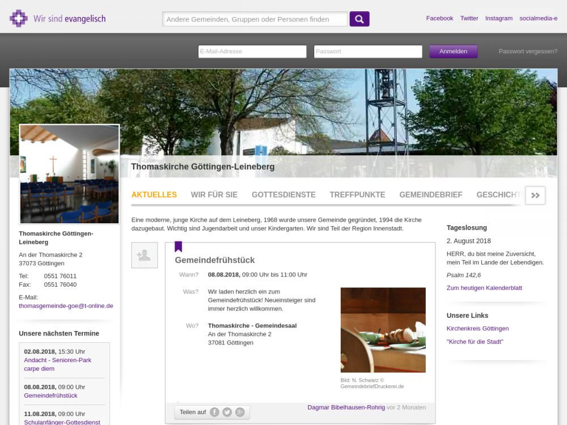Click the church interior profile photo
Image resolution: width=567 pixels, height=425 pixels.
coord(69,174)
